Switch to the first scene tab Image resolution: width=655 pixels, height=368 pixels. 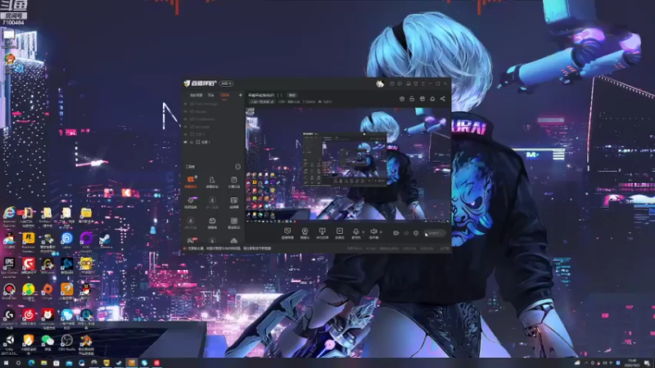point(196,95)
